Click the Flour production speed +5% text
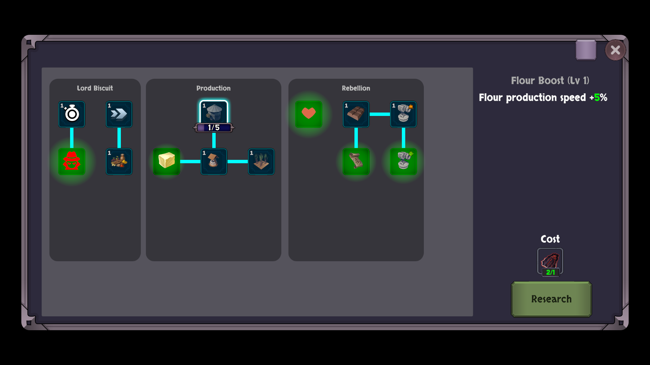This screenshot has width=650, height=365. 543,98
